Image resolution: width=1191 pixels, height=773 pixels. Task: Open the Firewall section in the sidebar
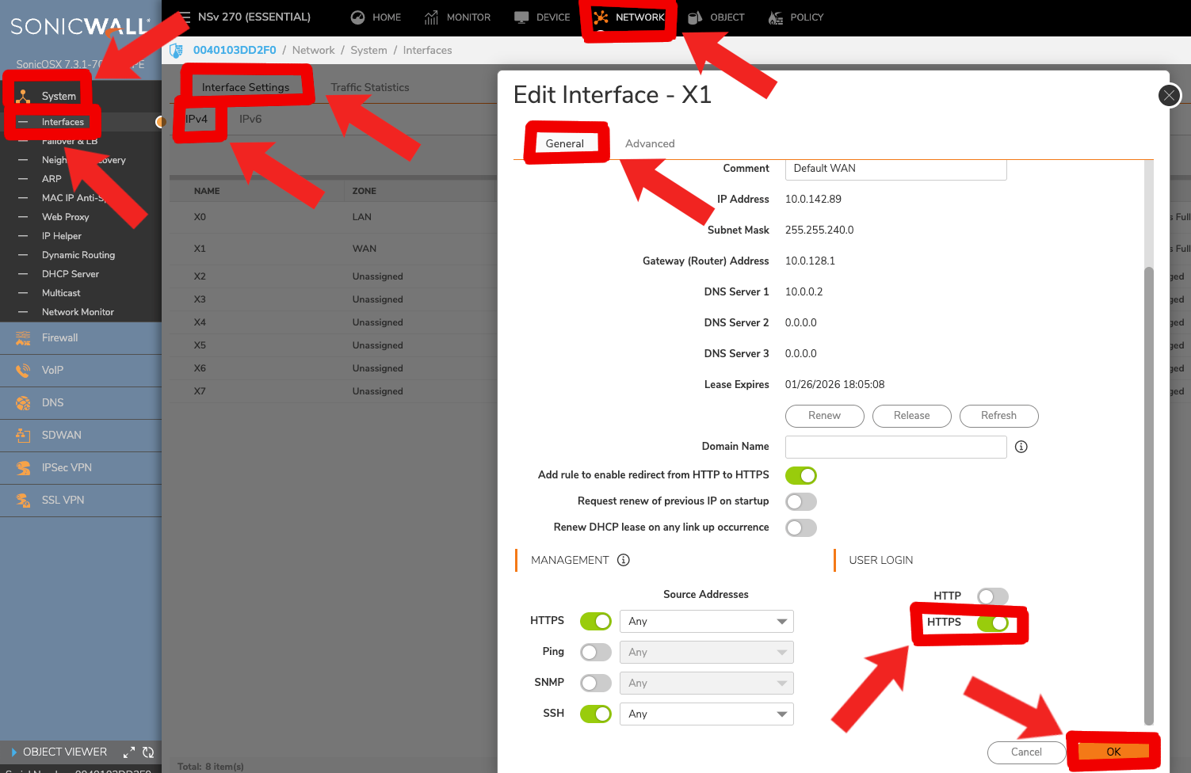[x=59, y=337]
